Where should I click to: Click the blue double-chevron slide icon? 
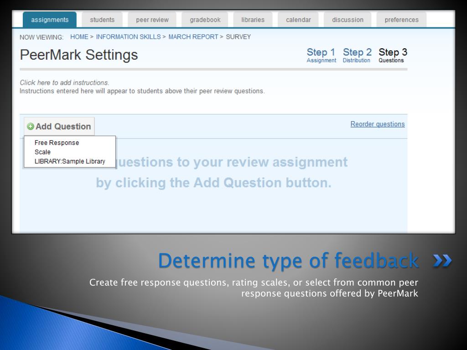tap(442, 261)
